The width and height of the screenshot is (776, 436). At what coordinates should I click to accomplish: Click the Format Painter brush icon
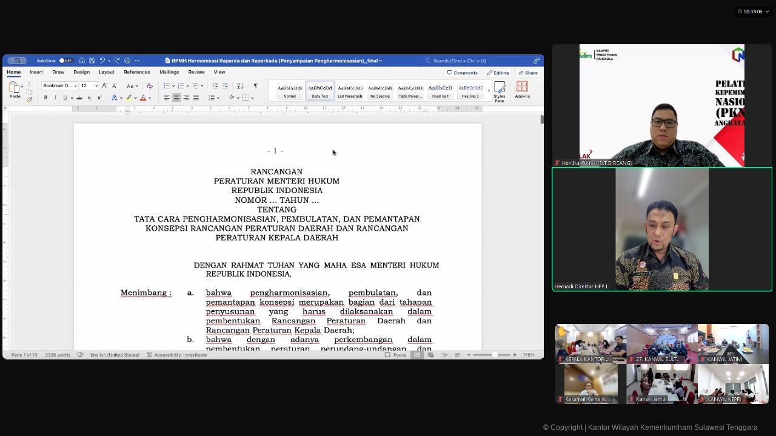click(29, 99)
